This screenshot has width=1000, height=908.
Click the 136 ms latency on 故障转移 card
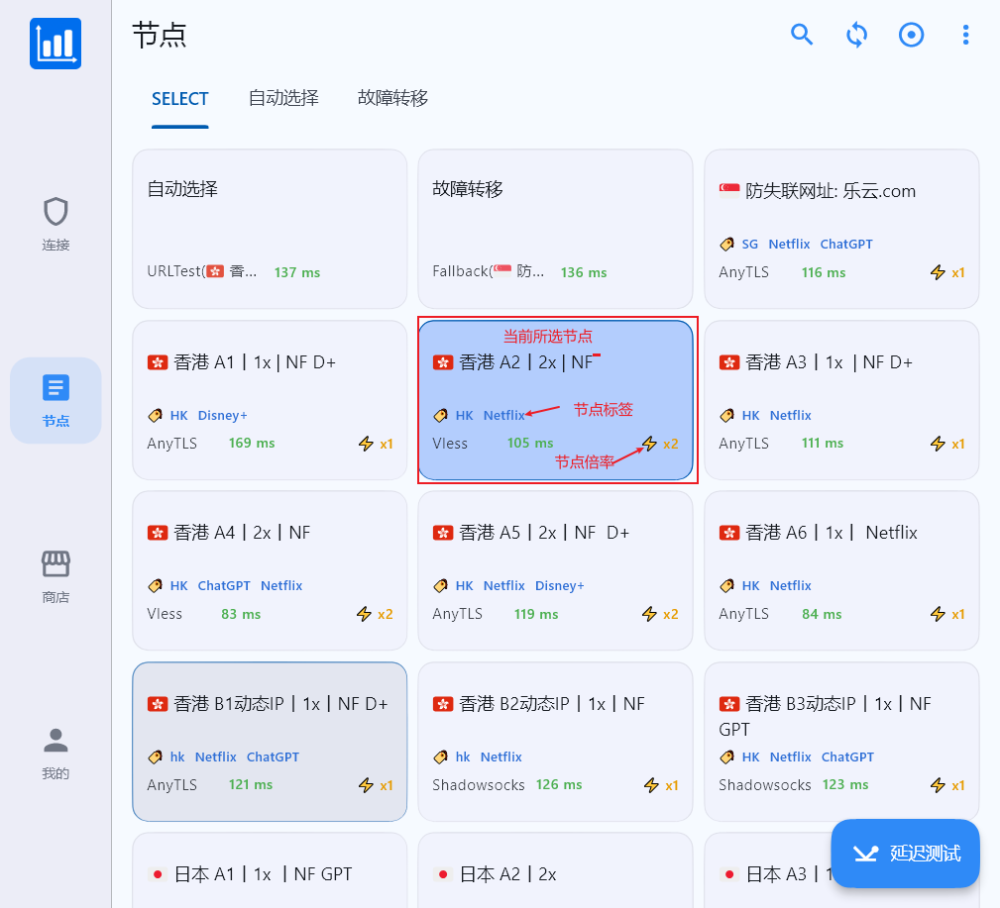(x=584, y=272)
